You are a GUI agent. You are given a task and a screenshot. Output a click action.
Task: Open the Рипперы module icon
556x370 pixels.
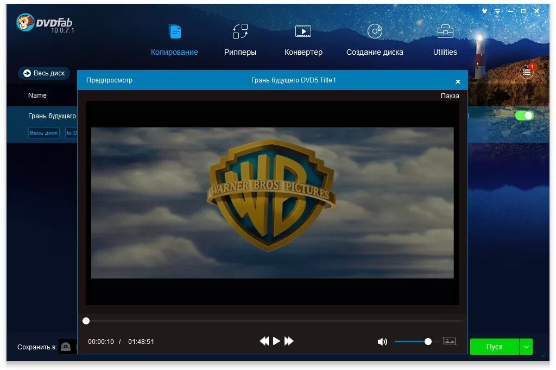240,31
